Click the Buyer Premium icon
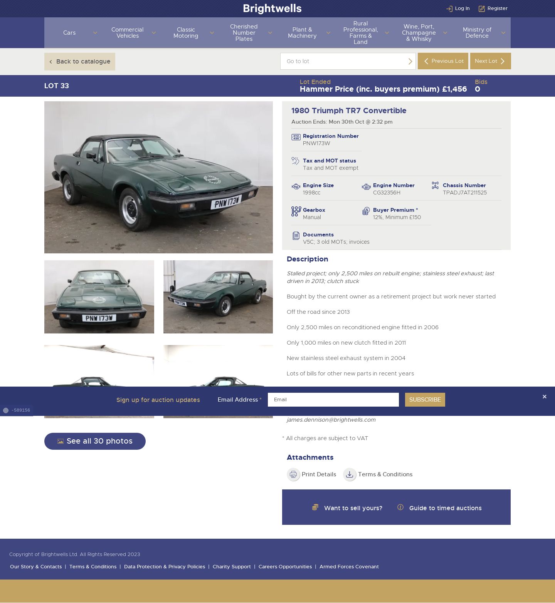Screen dimensions: 555x603 tap(366, 211)
